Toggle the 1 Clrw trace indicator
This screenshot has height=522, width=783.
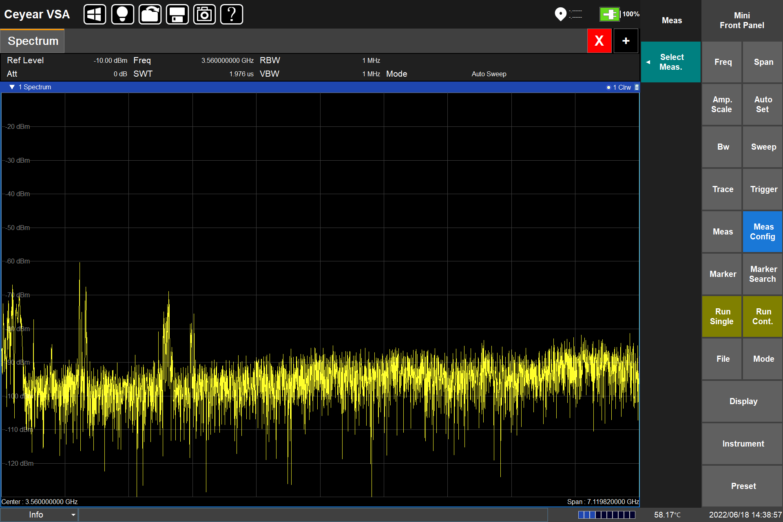tap(619, 87)
